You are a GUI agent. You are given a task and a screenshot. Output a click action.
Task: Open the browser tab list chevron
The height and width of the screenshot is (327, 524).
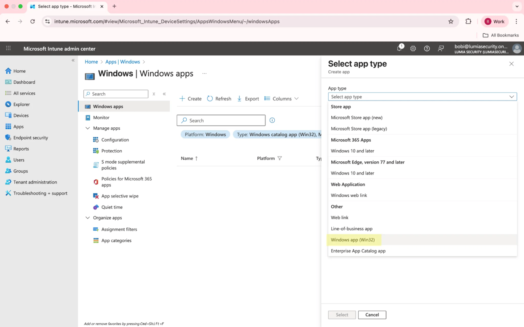pyautogui.click(x=517, y=6)
